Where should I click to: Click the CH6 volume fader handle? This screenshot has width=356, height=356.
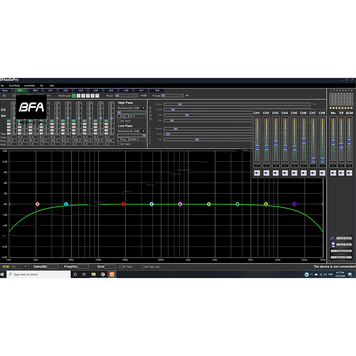coord(303,140)
